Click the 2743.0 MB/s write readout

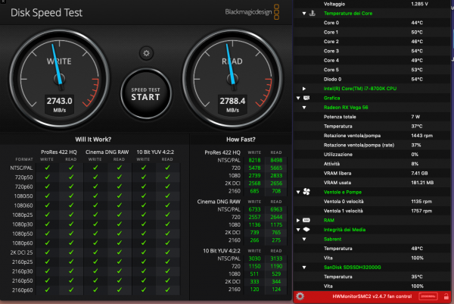click(x=59, y=105)
